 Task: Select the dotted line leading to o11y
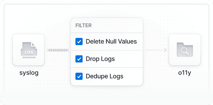click(x=154, y=50)
